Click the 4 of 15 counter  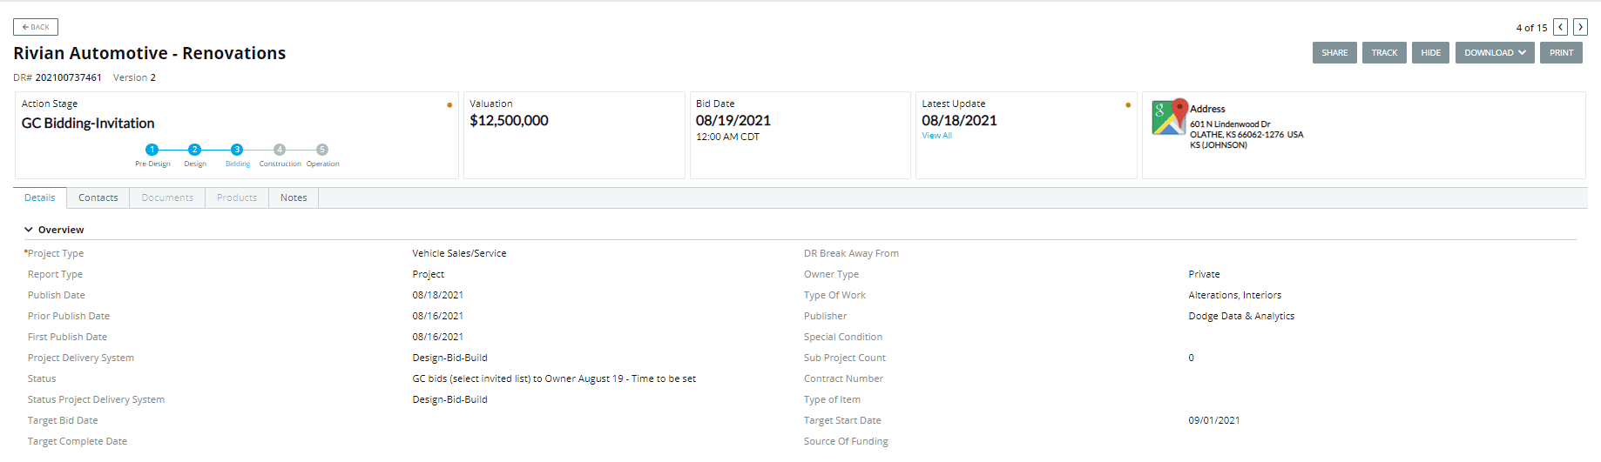[x=1531, y=28]
